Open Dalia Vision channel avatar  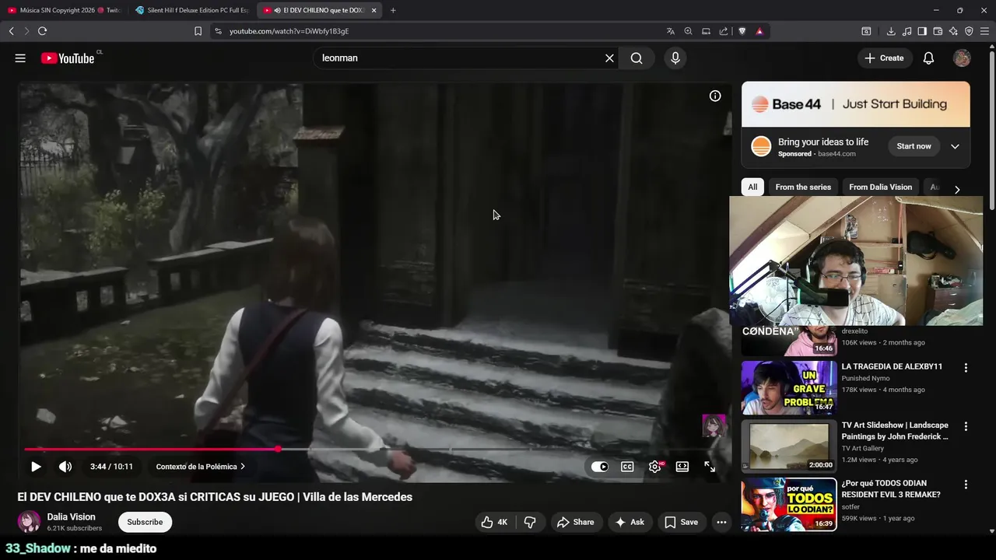click(29, 521)
